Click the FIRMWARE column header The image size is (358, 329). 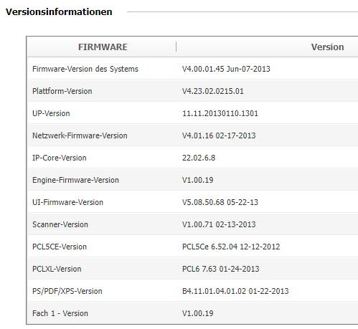click(x=103, y=47)
